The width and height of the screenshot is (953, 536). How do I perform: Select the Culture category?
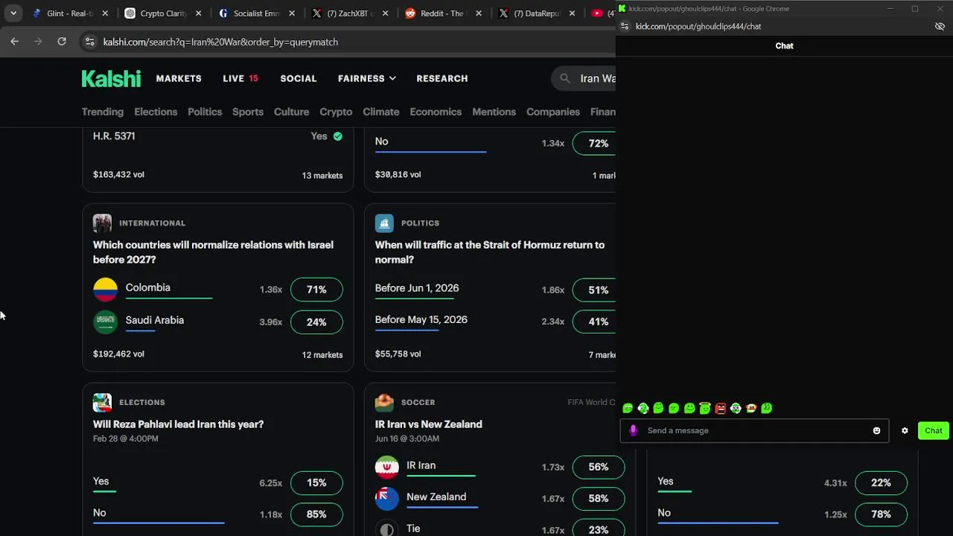pos(291,112)
